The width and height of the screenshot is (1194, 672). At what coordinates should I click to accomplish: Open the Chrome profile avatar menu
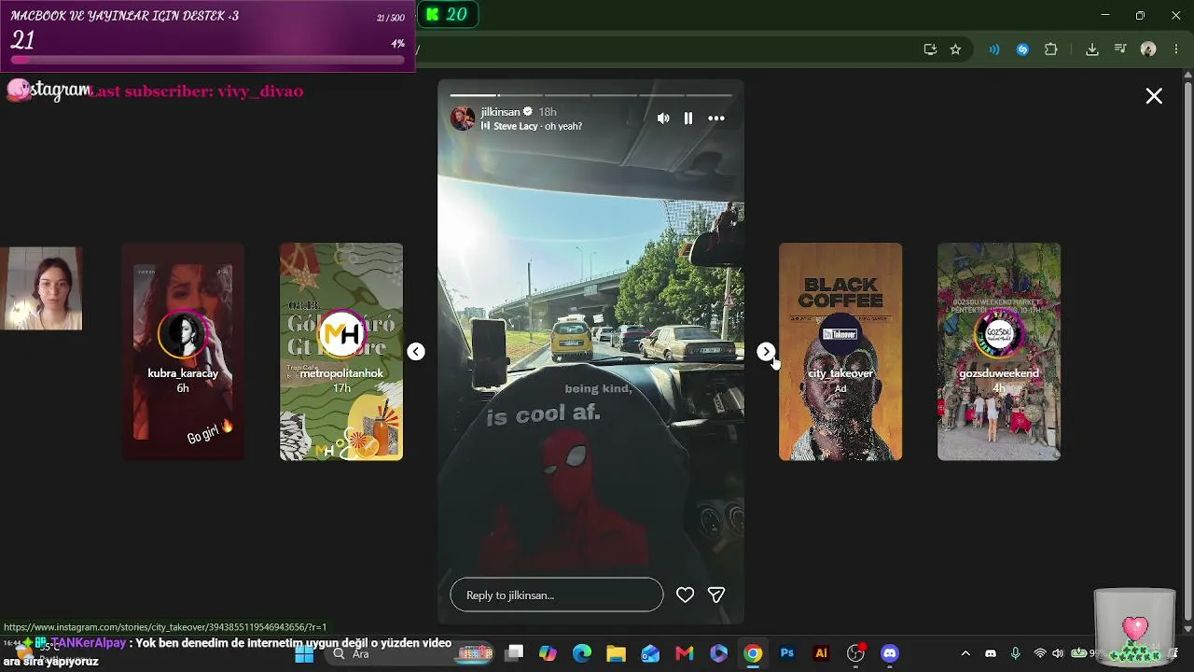(x=1148, y=49)
